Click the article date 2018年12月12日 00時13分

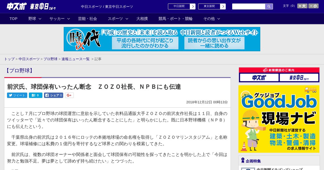[x=207, y=102]
